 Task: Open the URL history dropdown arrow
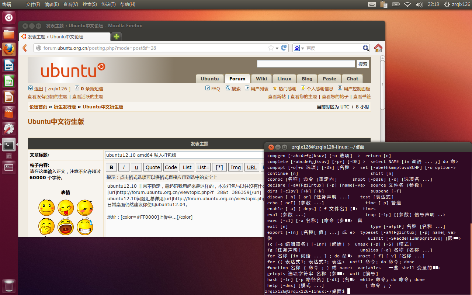[x=277, y=48]
